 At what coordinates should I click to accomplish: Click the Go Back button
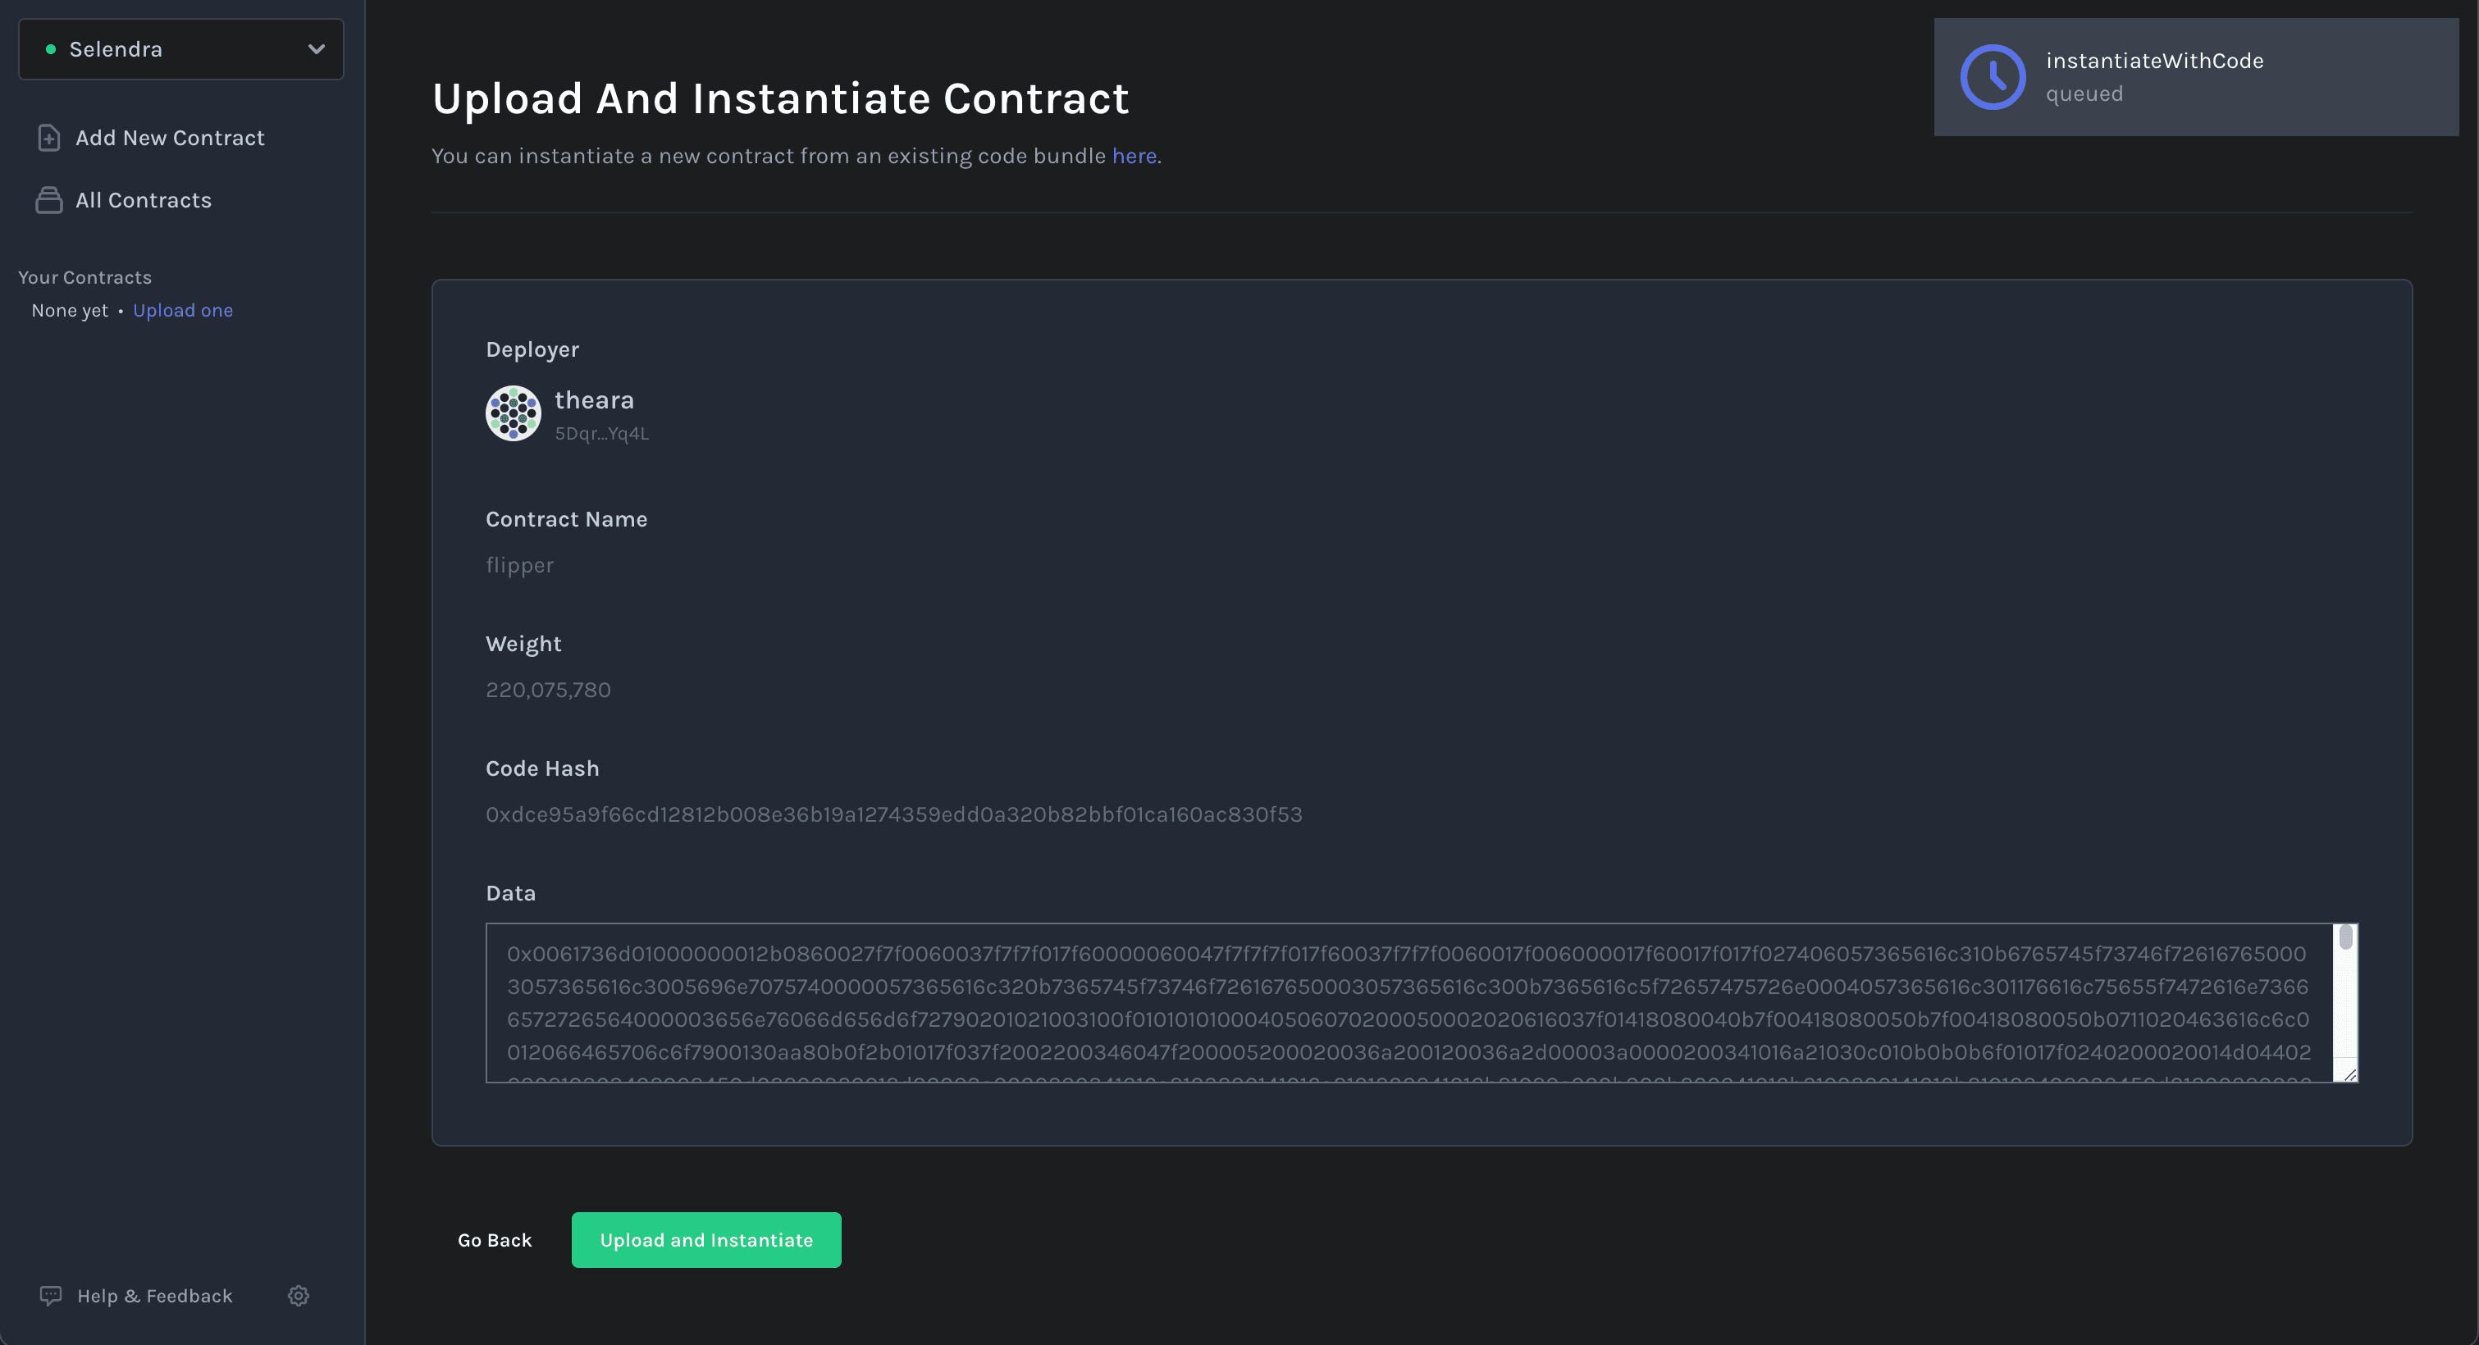click(x=495, y=1239)
